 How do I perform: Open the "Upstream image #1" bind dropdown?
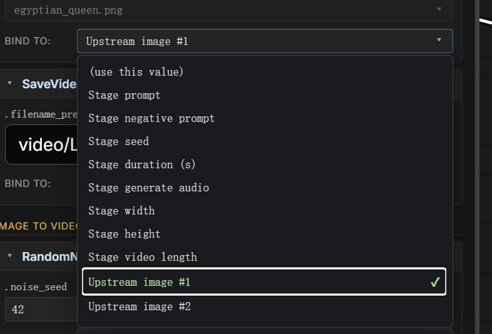pos(265,41)
